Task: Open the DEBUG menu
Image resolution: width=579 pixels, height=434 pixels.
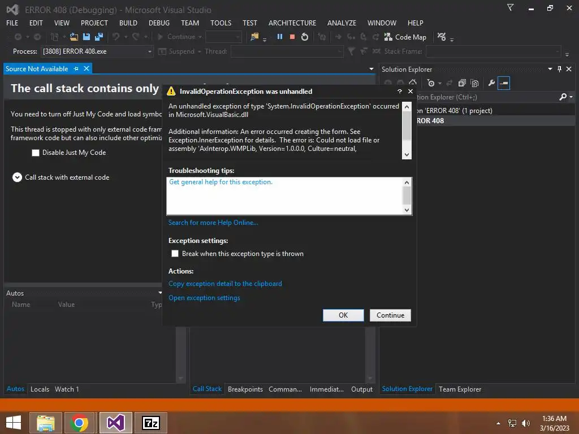Action: click(159, 23)
